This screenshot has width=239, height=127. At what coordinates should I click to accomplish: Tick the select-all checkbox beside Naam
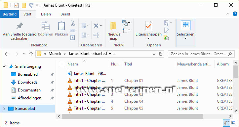point(62,64)
